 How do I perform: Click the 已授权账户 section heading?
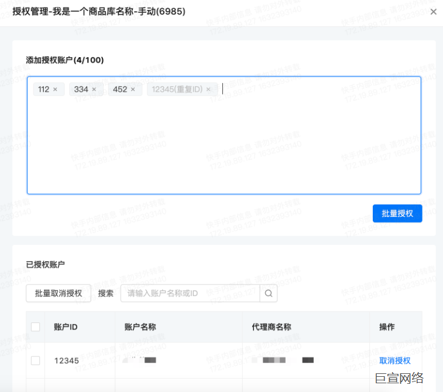point(45,265)
